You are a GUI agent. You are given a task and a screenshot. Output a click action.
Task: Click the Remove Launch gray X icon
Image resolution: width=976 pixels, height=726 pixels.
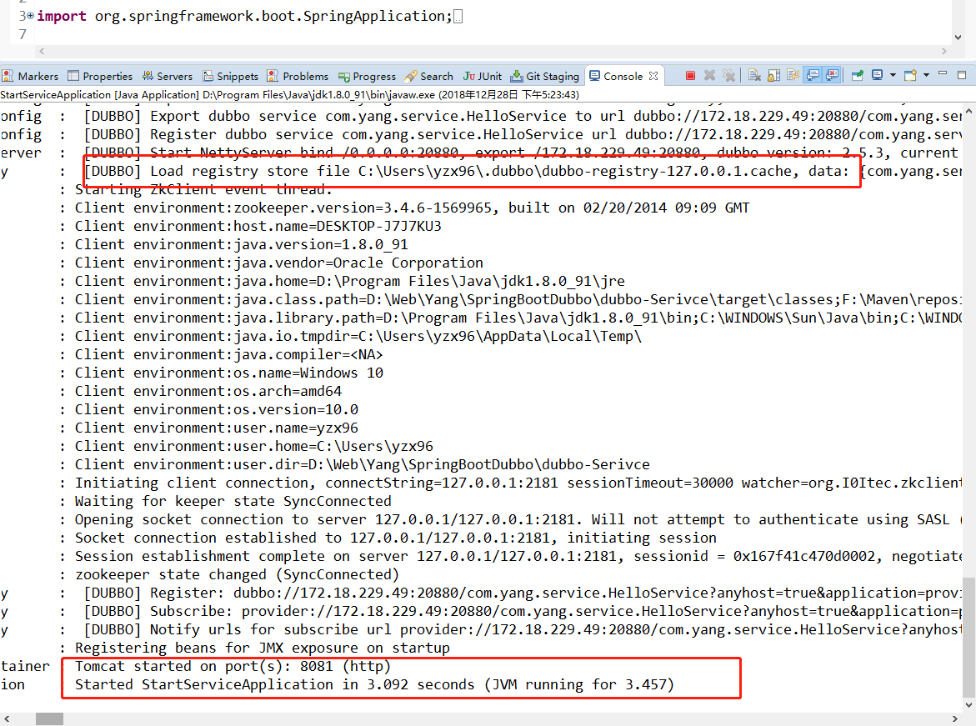pos(709,76)
